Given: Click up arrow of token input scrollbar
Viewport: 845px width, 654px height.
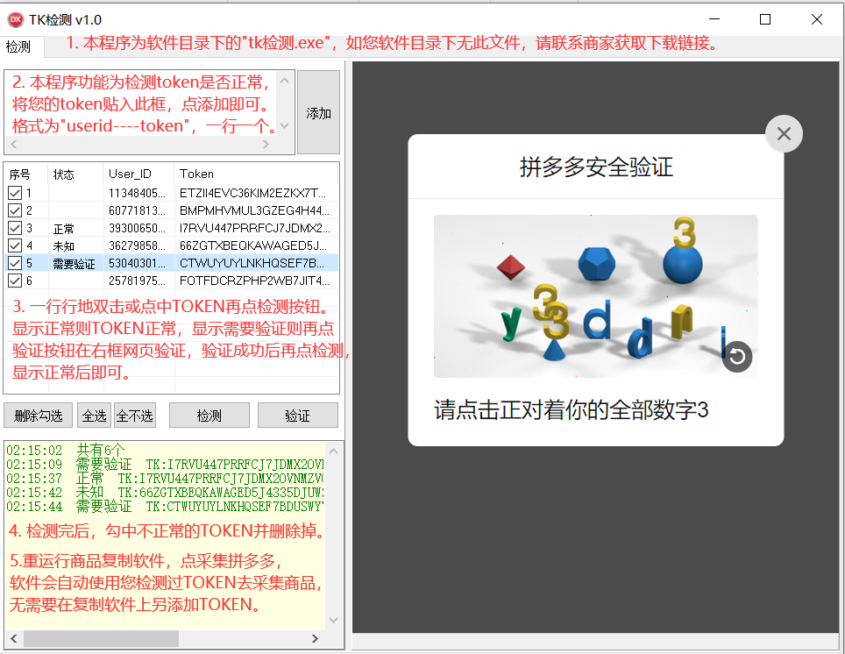Looking at the screenshot, I should click(285, 81).
